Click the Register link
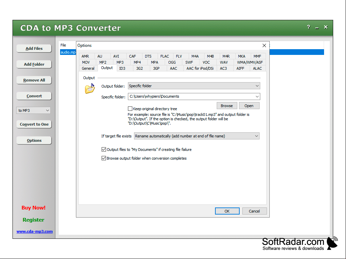 tap(33, 220)
